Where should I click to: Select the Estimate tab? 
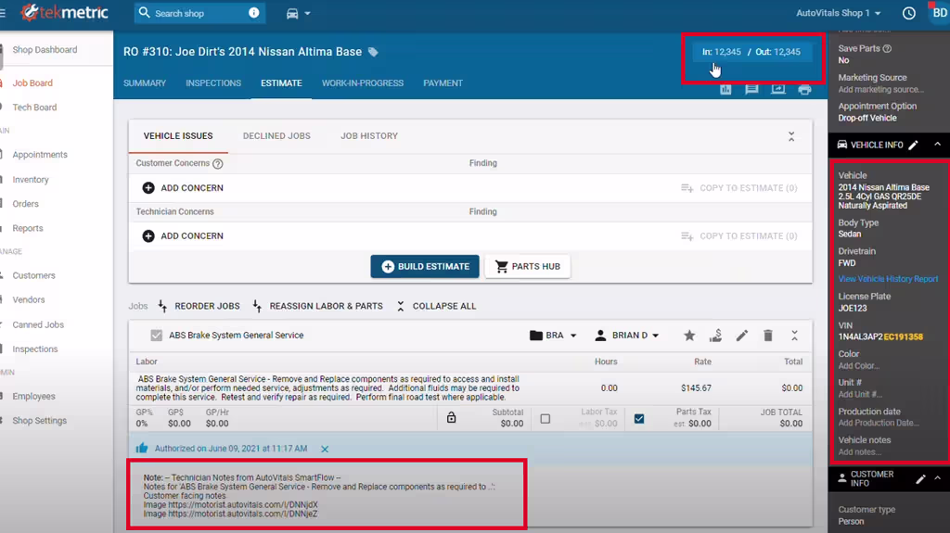click(x=281, y=83)
